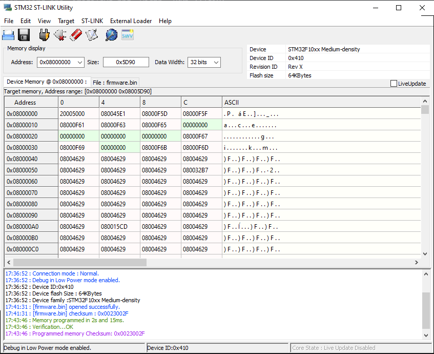Disconnect from target using toolbar icon
The width and height of the screenshot is (434, 354).
click(60, 35)
